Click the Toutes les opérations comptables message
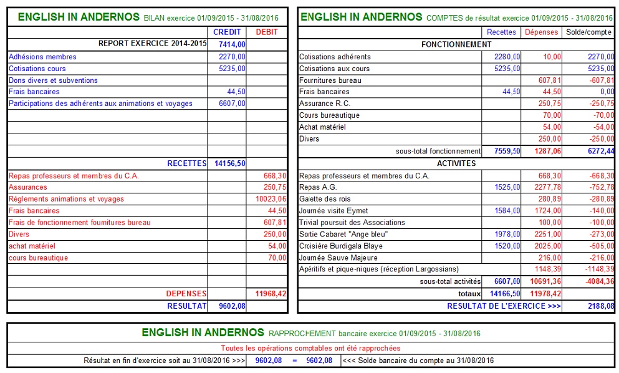 coord(309,348)
